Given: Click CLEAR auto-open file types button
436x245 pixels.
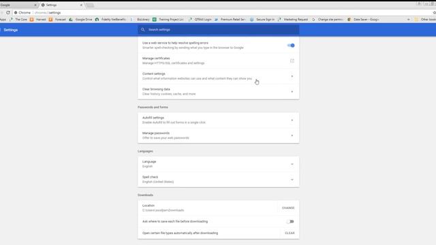Looking at the screenshot, I should (290, 233).
